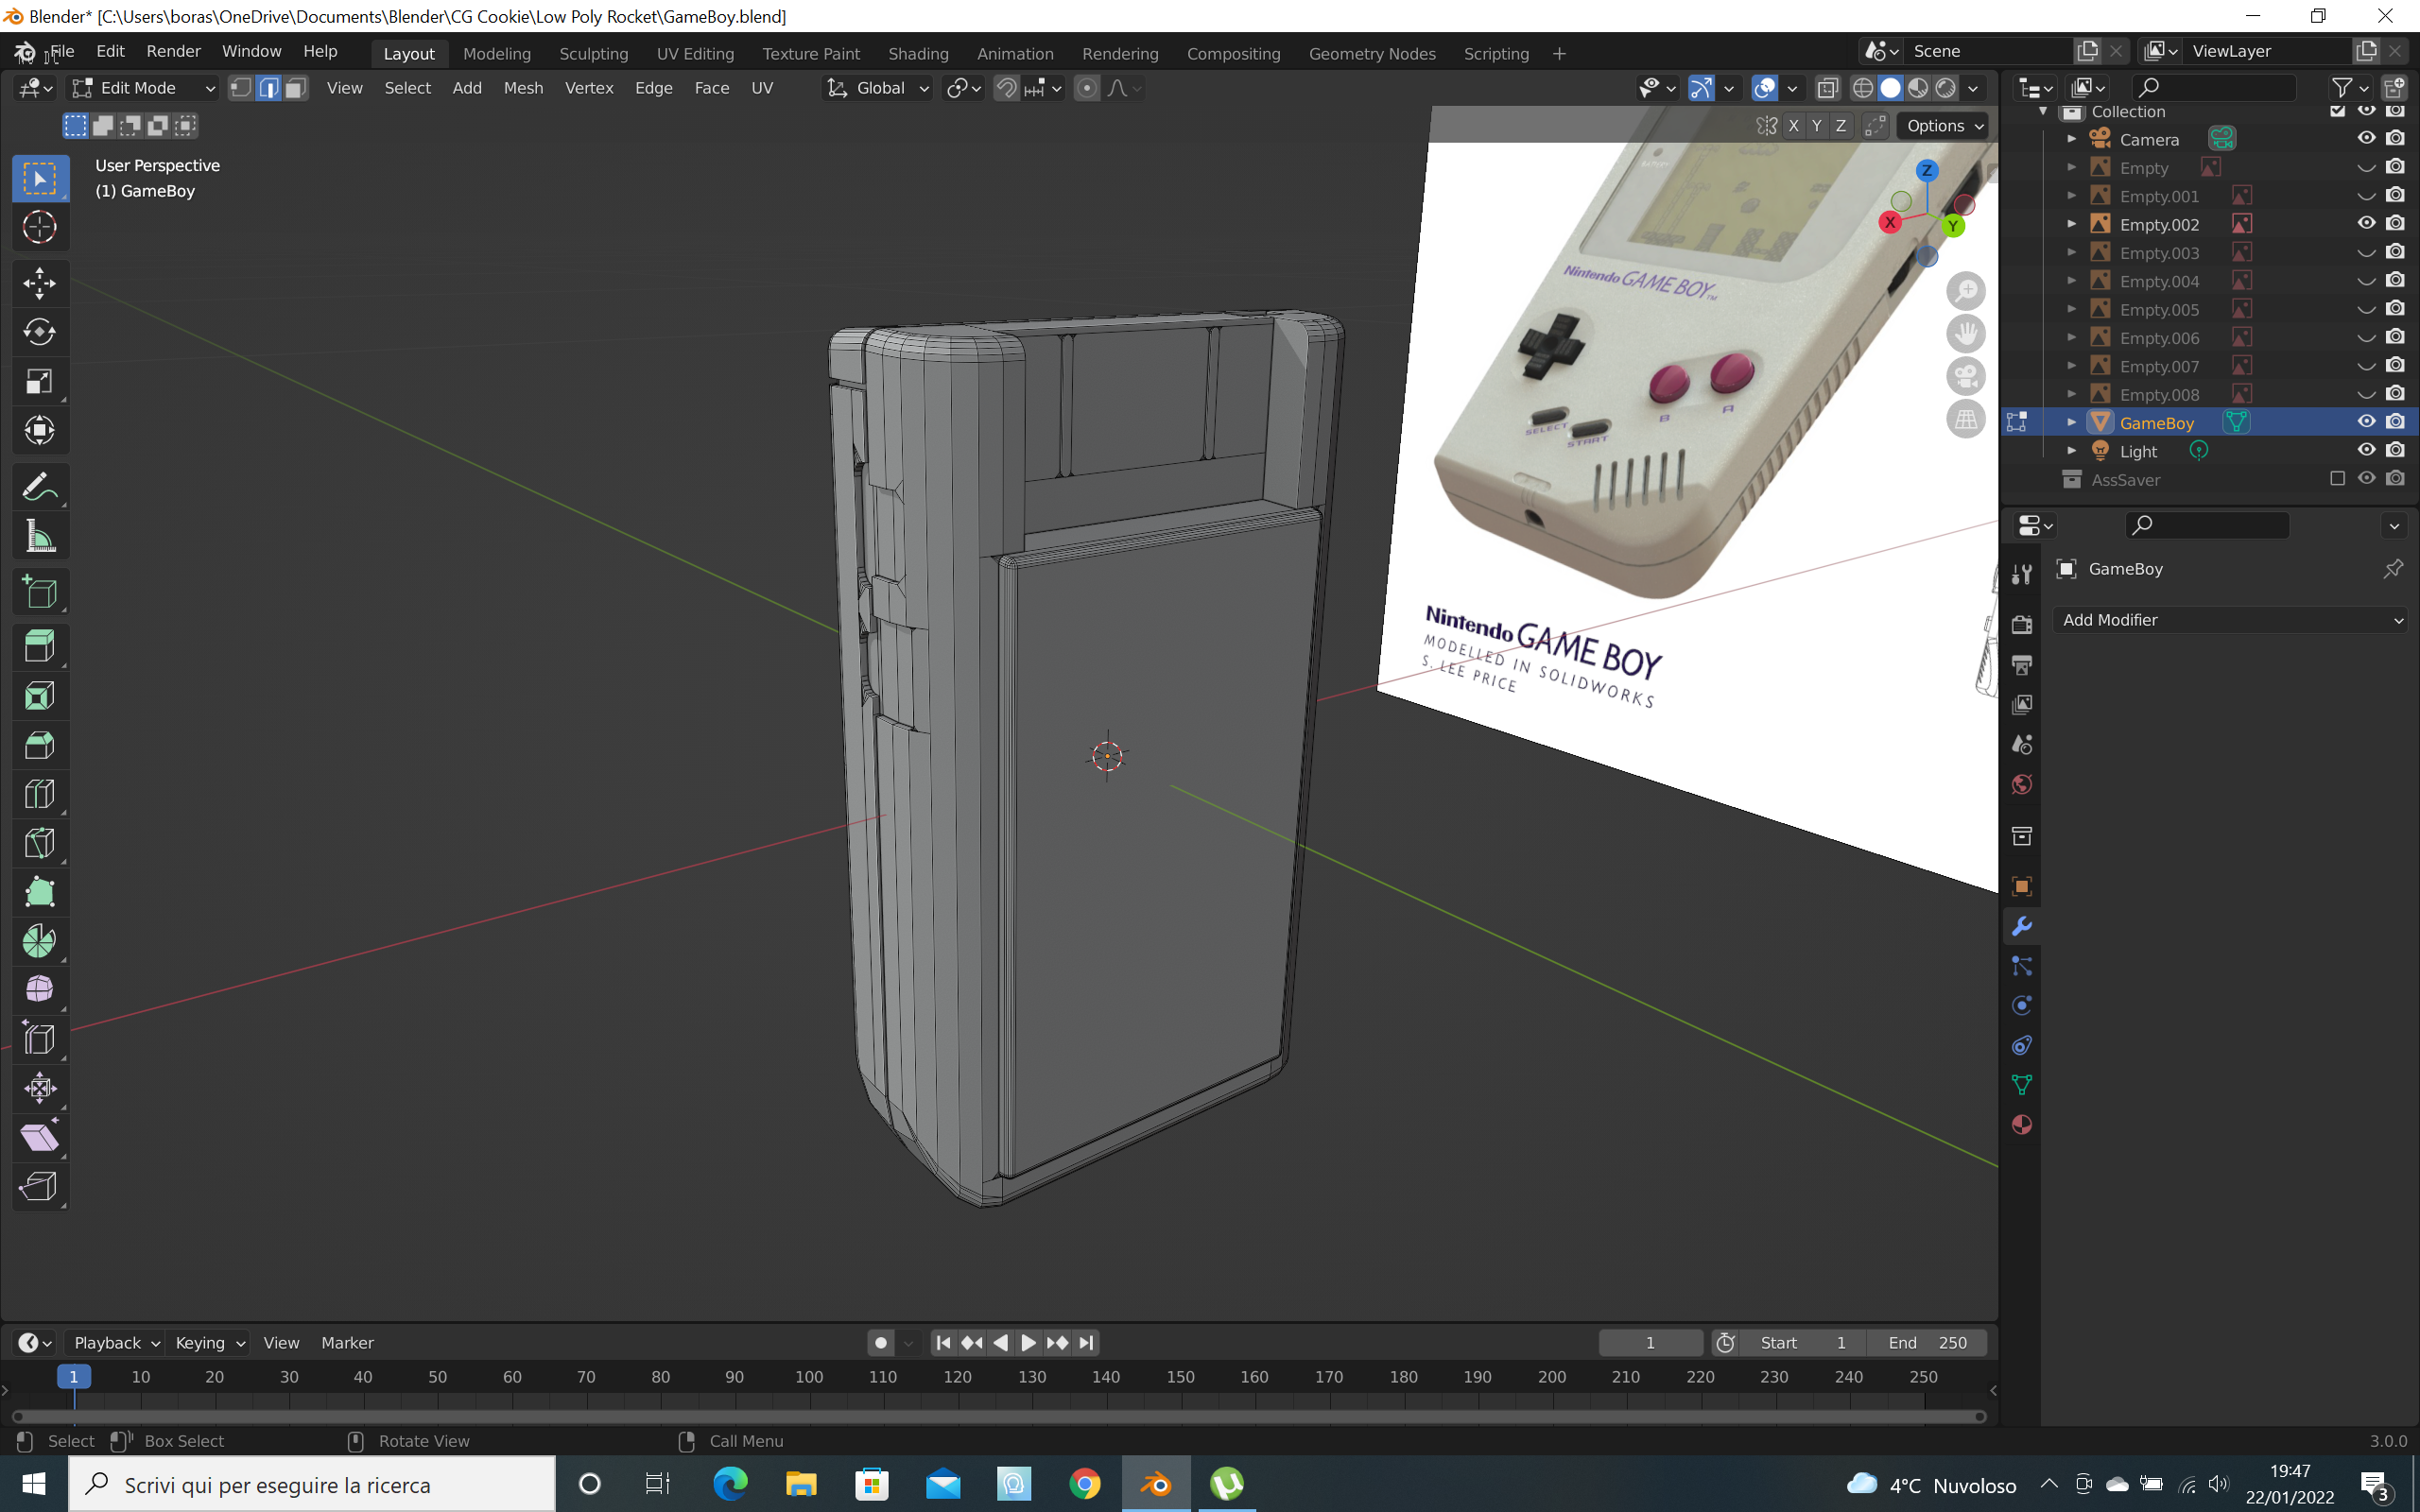
Task: Open Material properties tab
Action: coord(2021,1125)
